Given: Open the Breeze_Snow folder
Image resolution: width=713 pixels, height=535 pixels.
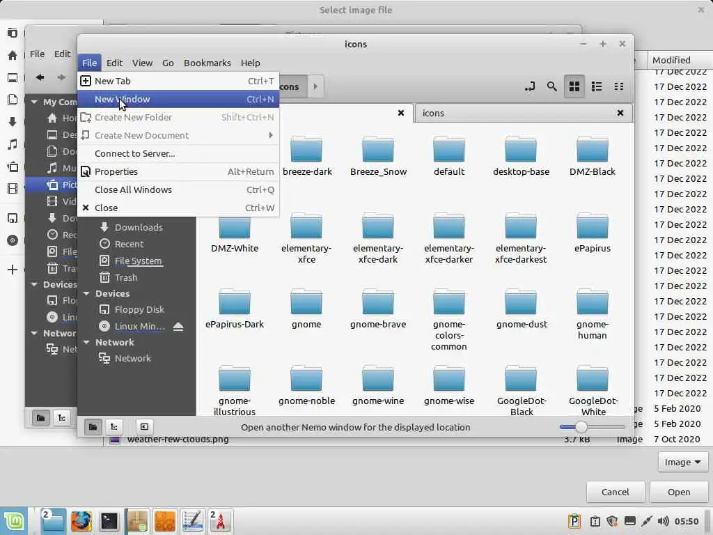Looking at the screenshot, I should [x=378, y=155].
